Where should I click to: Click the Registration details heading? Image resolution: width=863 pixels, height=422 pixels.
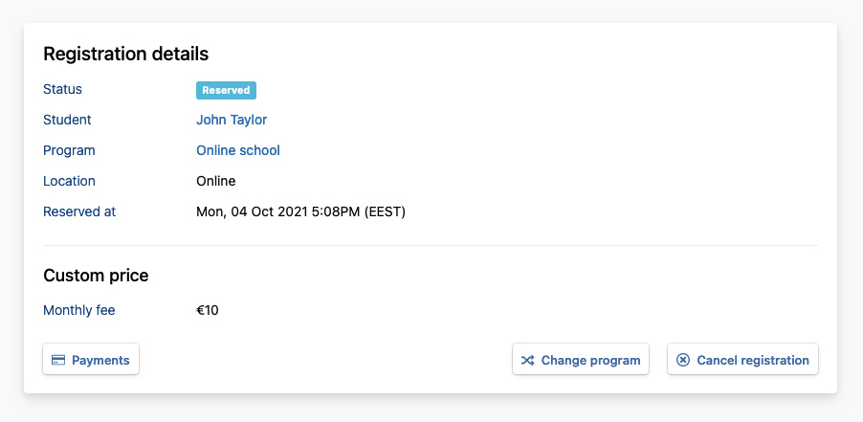coord(125,54)
